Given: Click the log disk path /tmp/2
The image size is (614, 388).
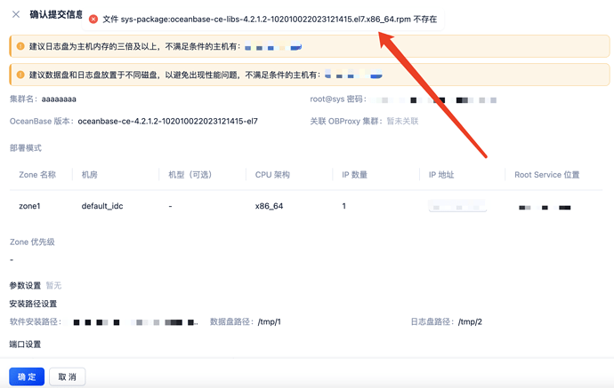Looking at the screenshot, I should click(x=471, y=322).
